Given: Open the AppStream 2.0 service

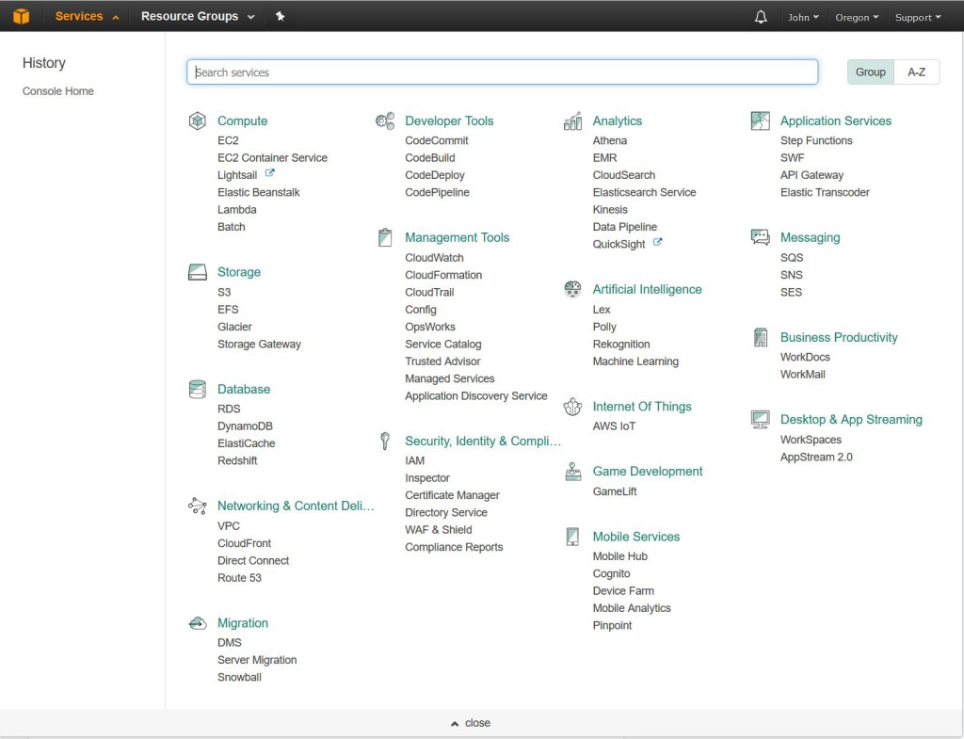Looking at the screenshot, I should (x=816, y=457).
